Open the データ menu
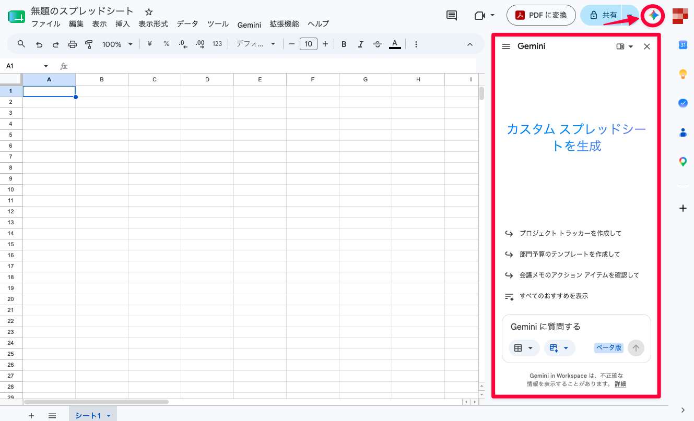This screenshot has width=694, height=421. pos(187,24)
